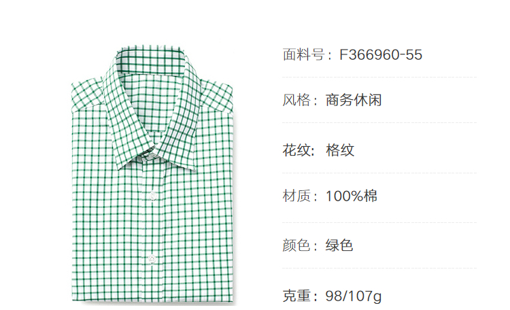Click the green checked shirt image
The height and width of the screenshot is (310, 510).
click(x=152, y=175)
